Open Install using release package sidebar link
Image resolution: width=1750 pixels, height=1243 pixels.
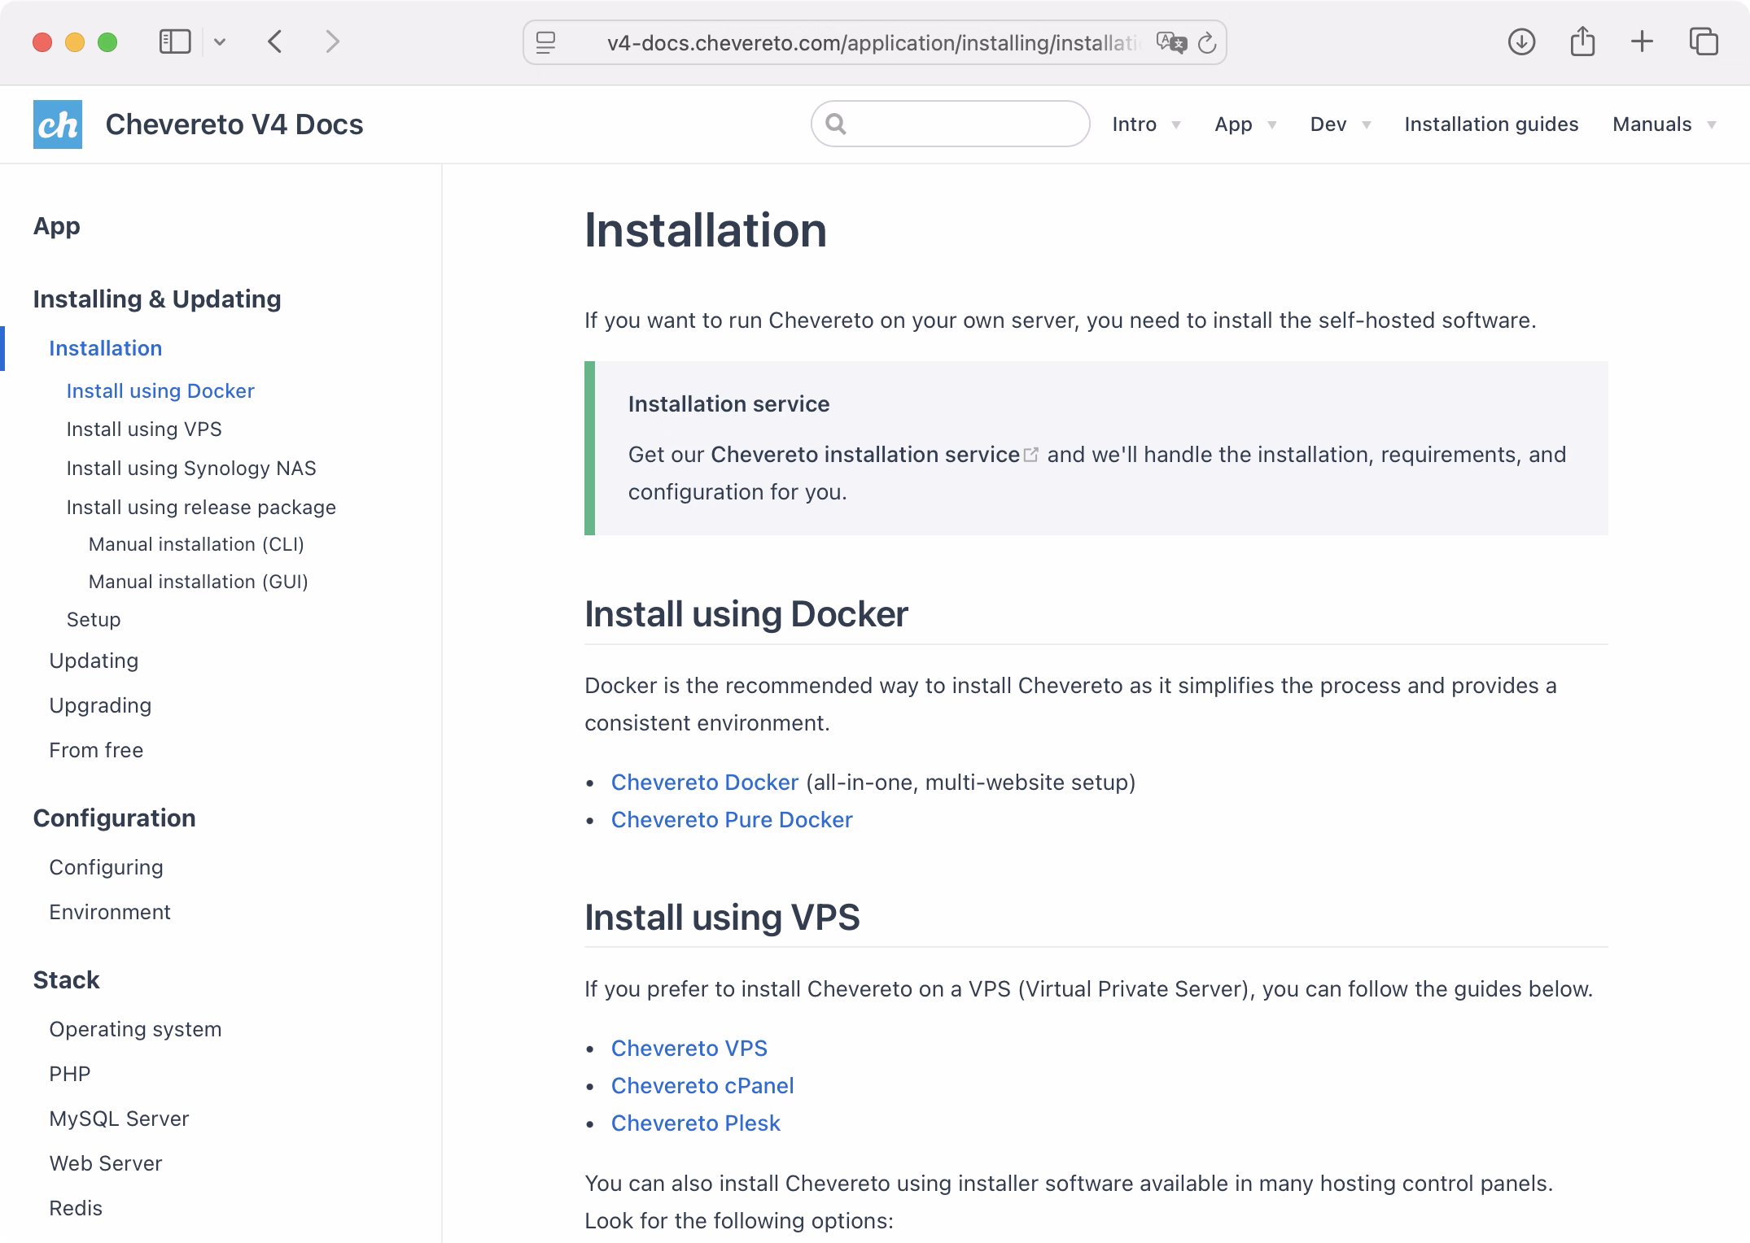point(201,508)
